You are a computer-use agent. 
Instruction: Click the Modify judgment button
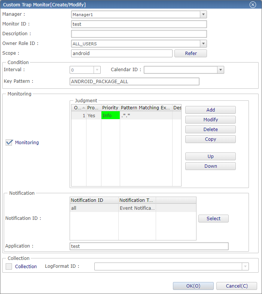tap(210, 119)
